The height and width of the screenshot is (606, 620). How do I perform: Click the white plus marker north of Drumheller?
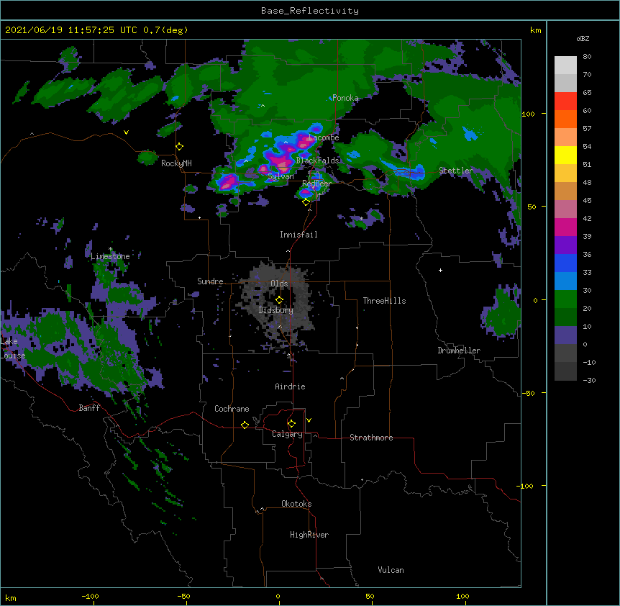point(440,270)
